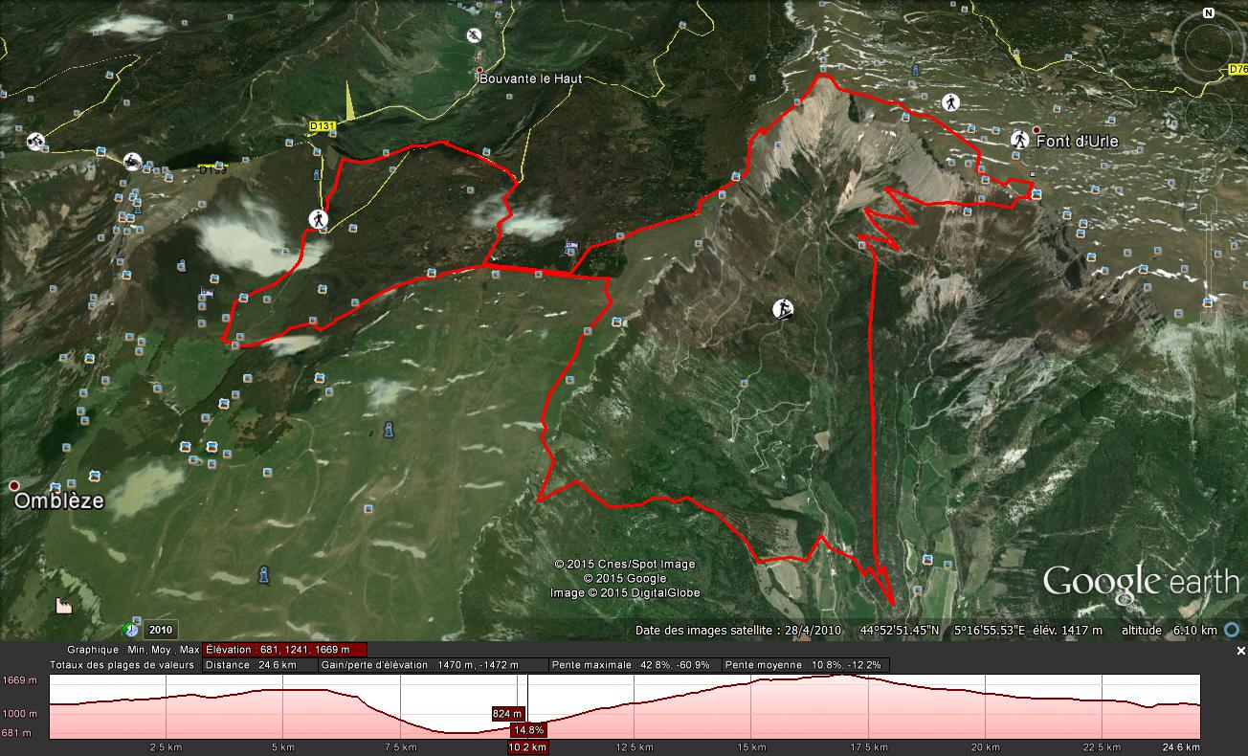Click the altitude 6.10 km status readout

coord(1170,631)
